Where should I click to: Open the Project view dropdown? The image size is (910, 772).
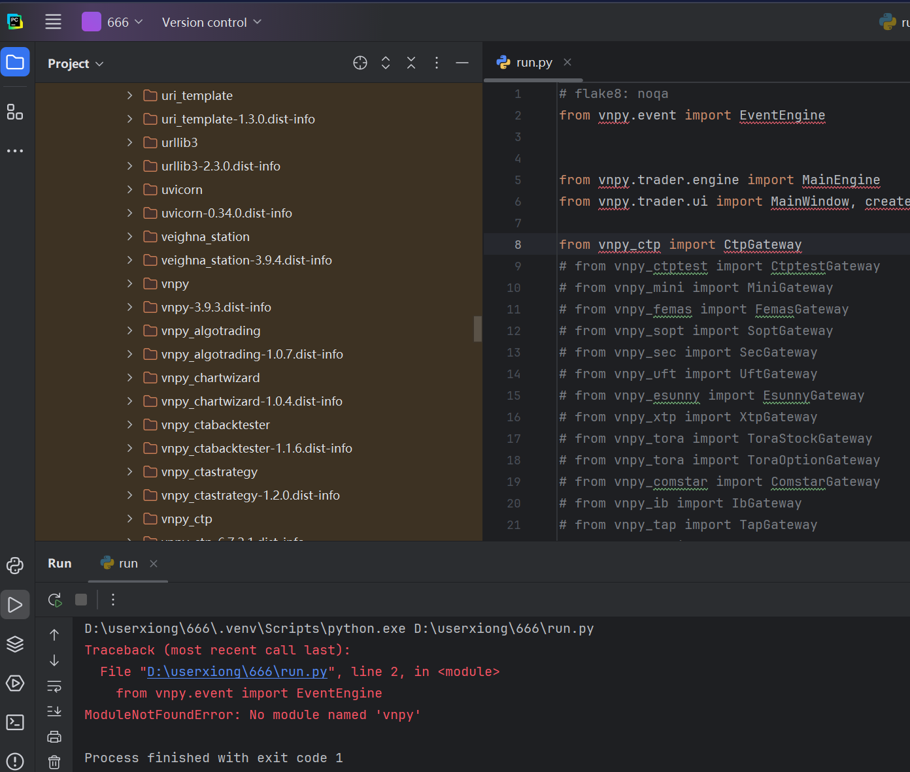pyautogui.click(x=76, y=63)
